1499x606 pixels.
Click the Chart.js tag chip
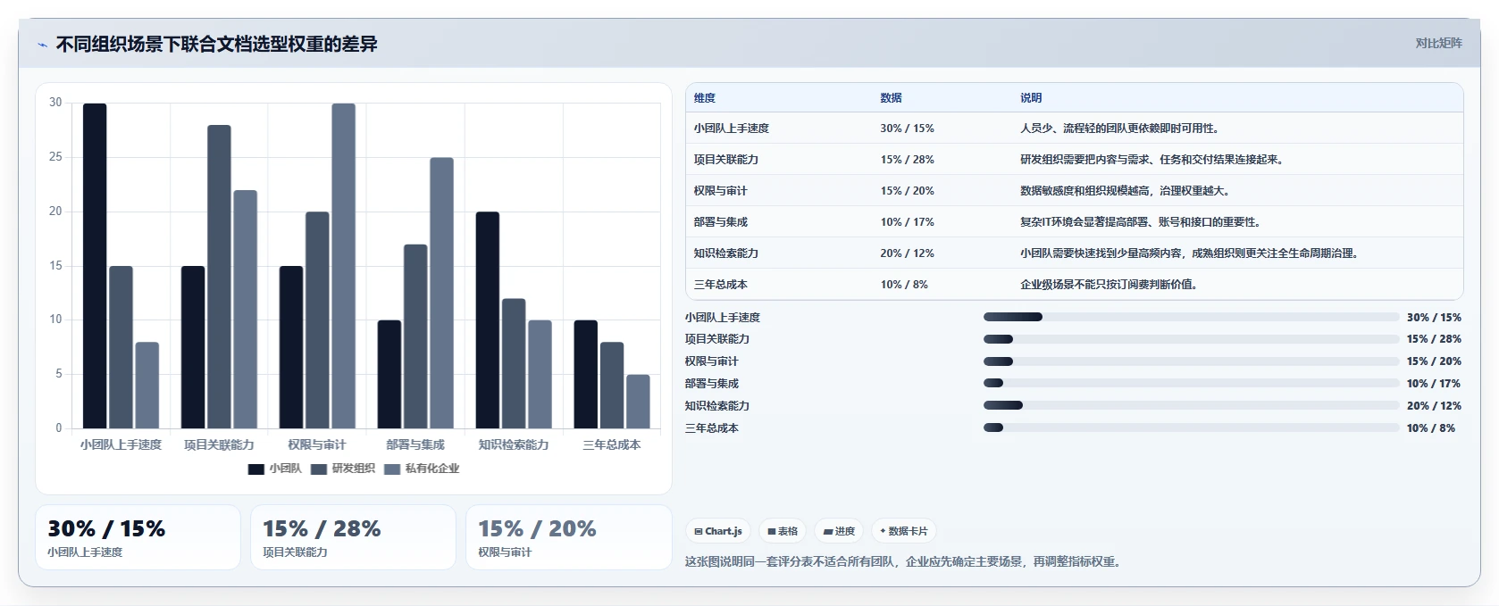tap(718, 531)
